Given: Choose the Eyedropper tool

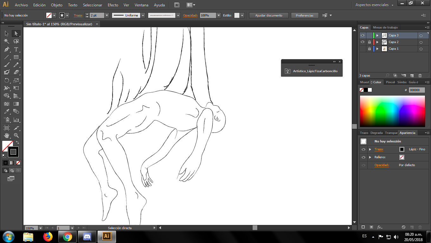Looking at the screenshot, I should [7, 111].
